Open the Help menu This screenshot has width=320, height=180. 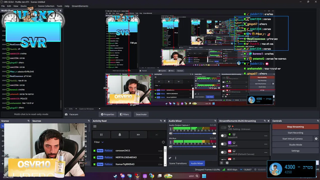tap(67, 6)
